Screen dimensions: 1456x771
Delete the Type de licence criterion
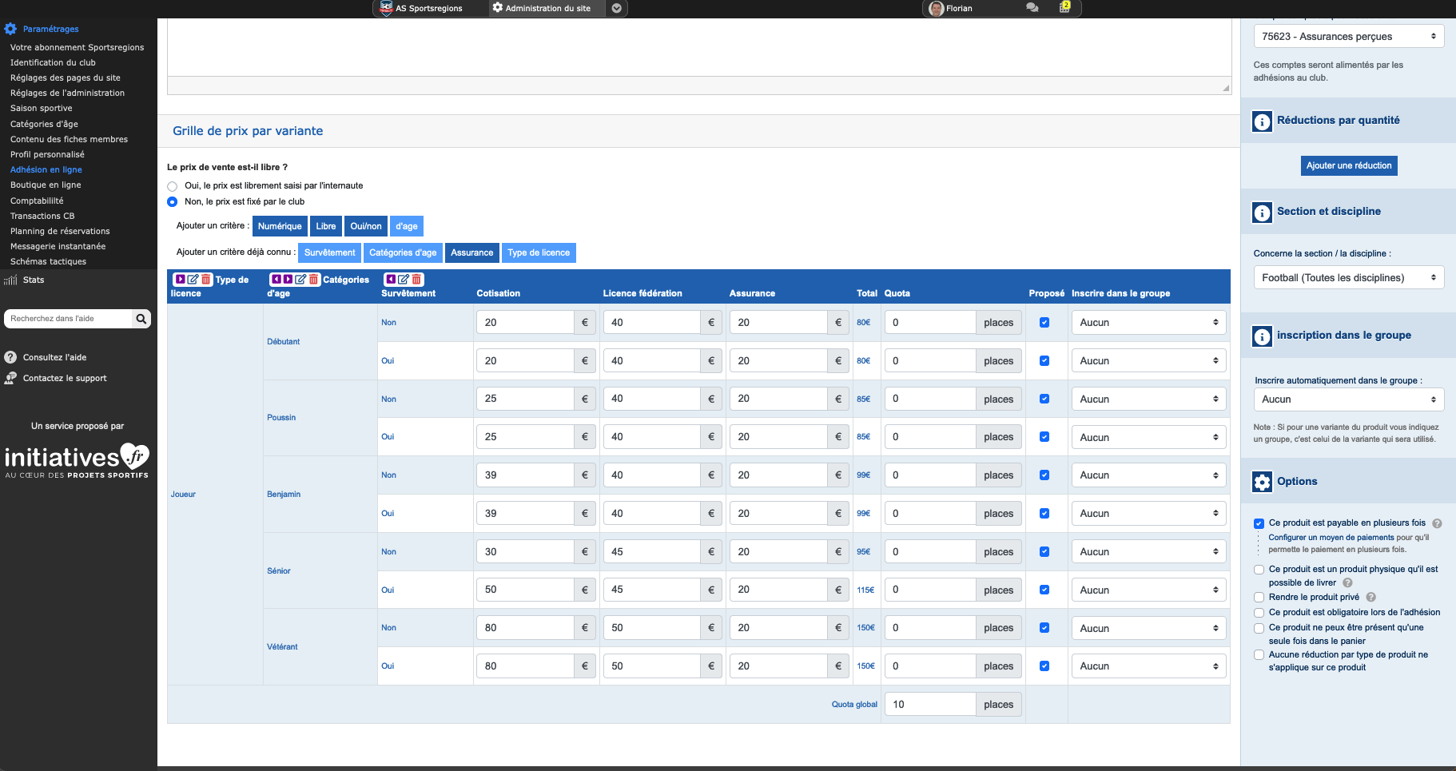coord(206,280)
